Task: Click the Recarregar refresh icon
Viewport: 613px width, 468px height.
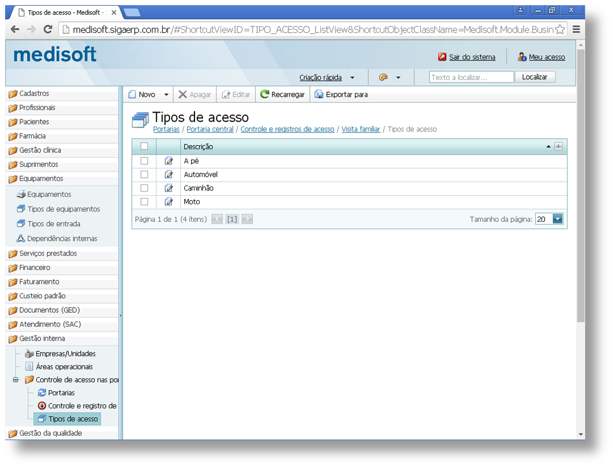Action: click(264, 94)
